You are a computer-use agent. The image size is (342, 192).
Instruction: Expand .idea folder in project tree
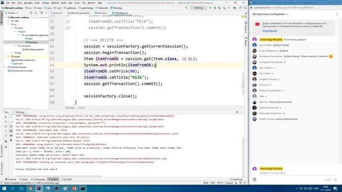coord(9,21)
